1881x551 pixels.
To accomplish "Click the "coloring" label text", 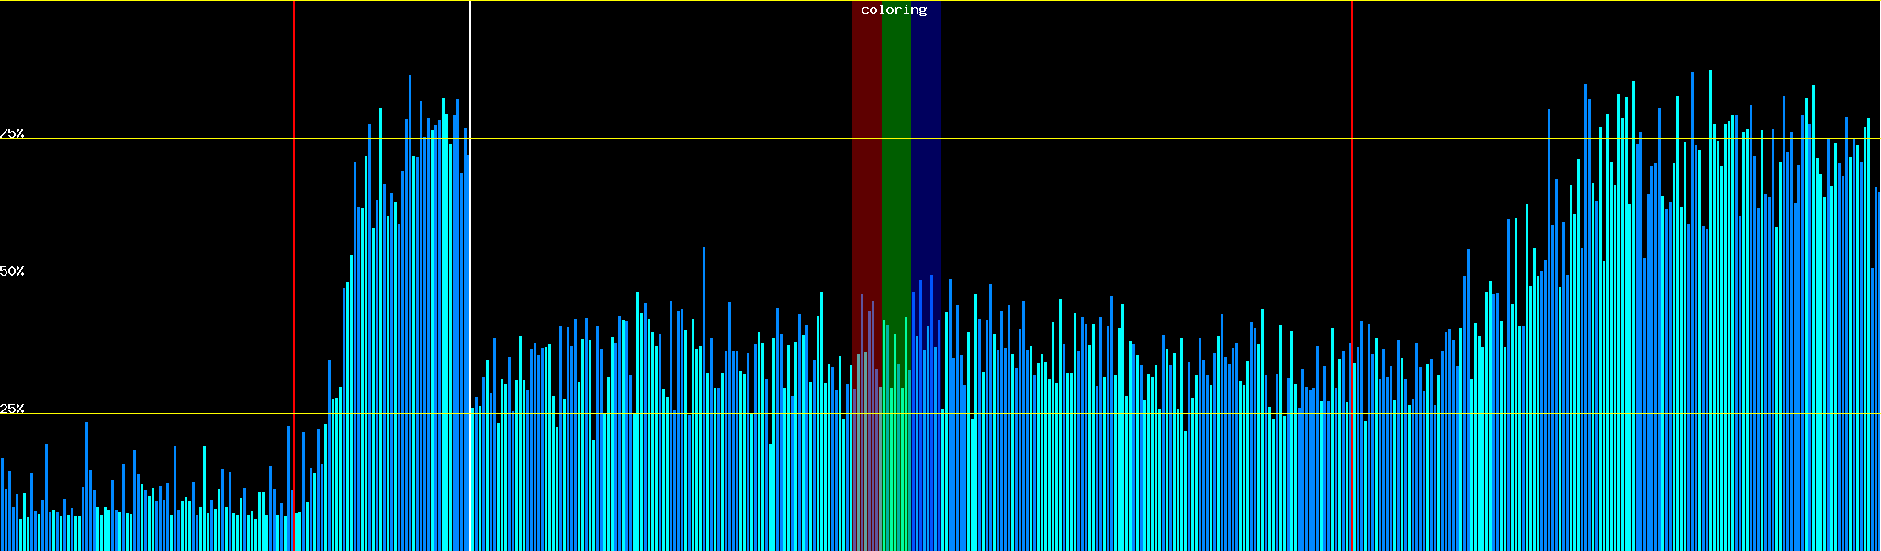I will click(894, 10).
